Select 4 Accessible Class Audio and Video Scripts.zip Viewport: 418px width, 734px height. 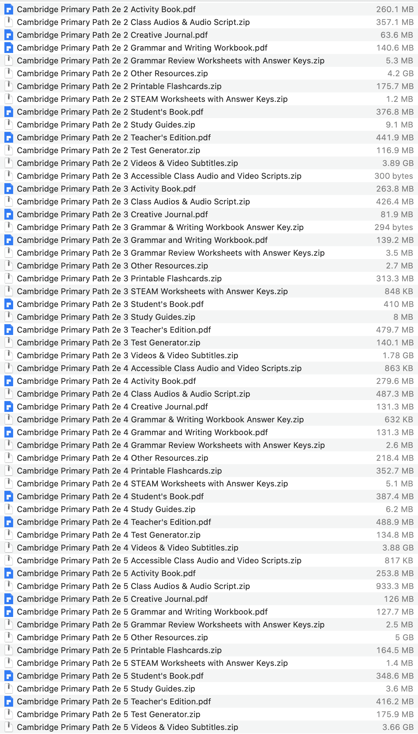point(209,368)
